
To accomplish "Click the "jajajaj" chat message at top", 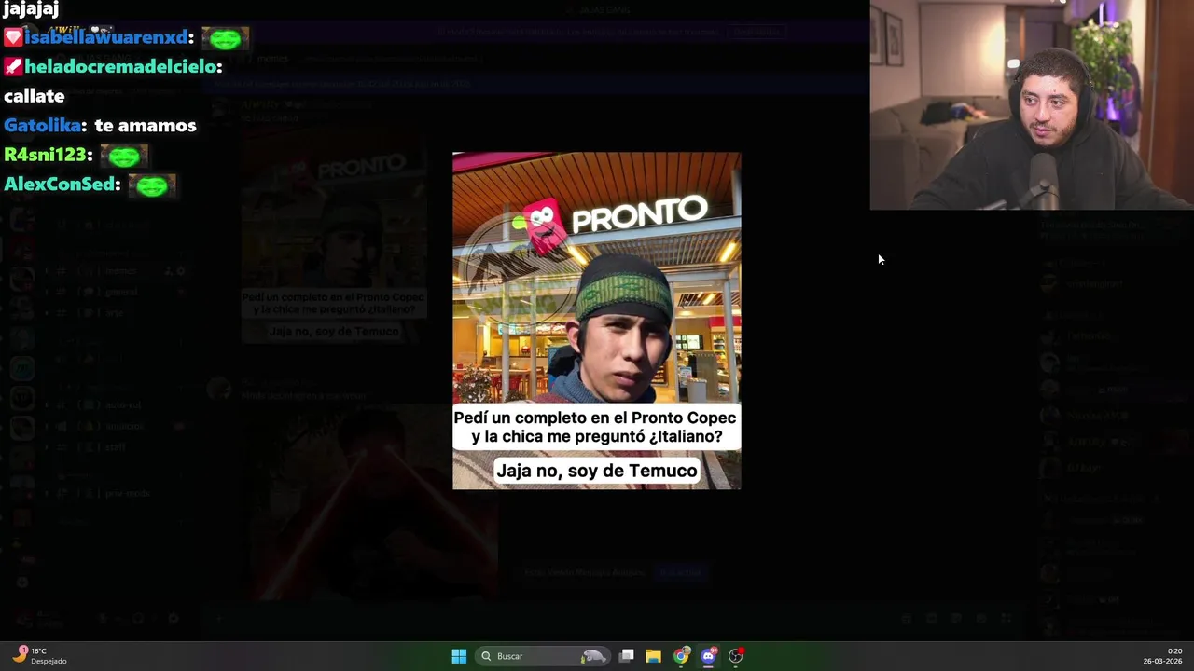I will (x=31, y=9).
